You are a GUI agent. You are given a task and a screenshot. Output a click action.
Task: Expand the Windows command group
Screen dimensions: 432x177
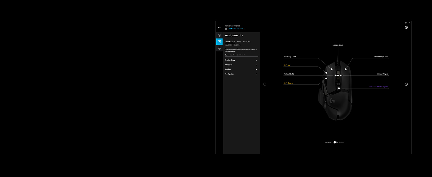(256, 65)
